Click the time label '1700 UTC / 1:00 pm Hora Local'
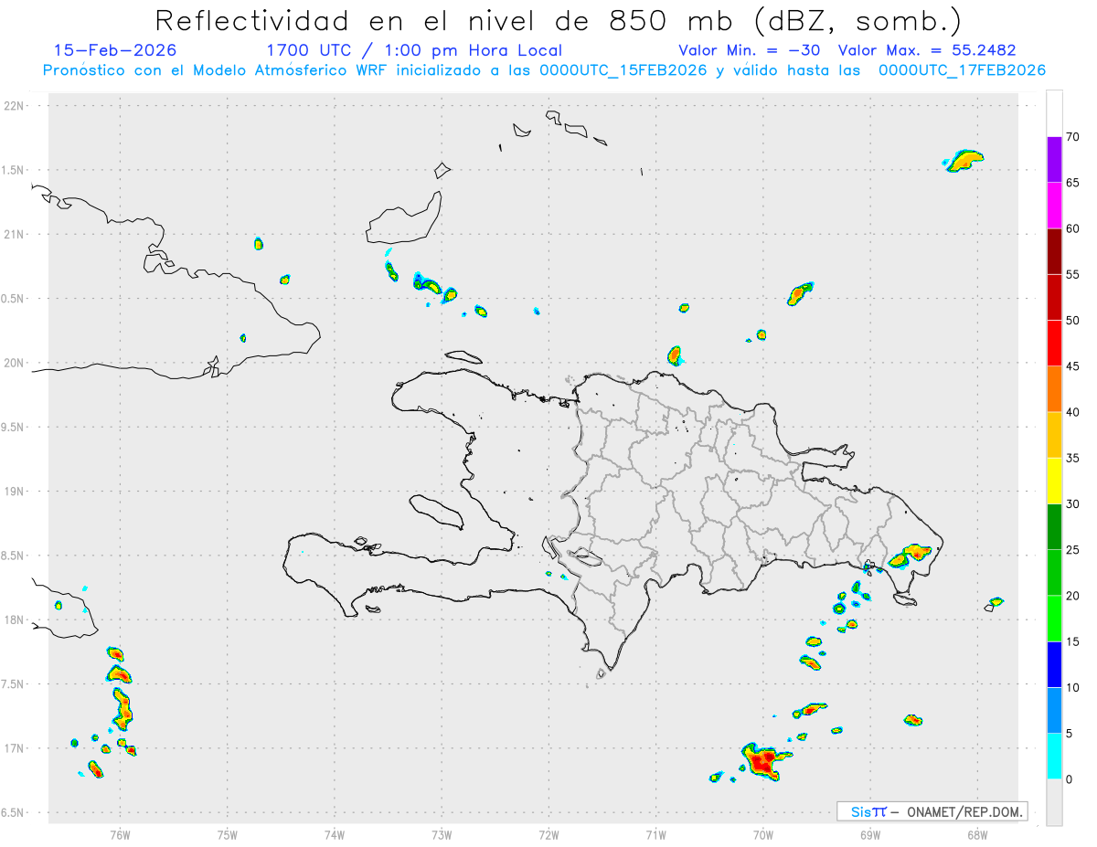The height and width of the screenshot is (847, 1097). coord(414,50)
